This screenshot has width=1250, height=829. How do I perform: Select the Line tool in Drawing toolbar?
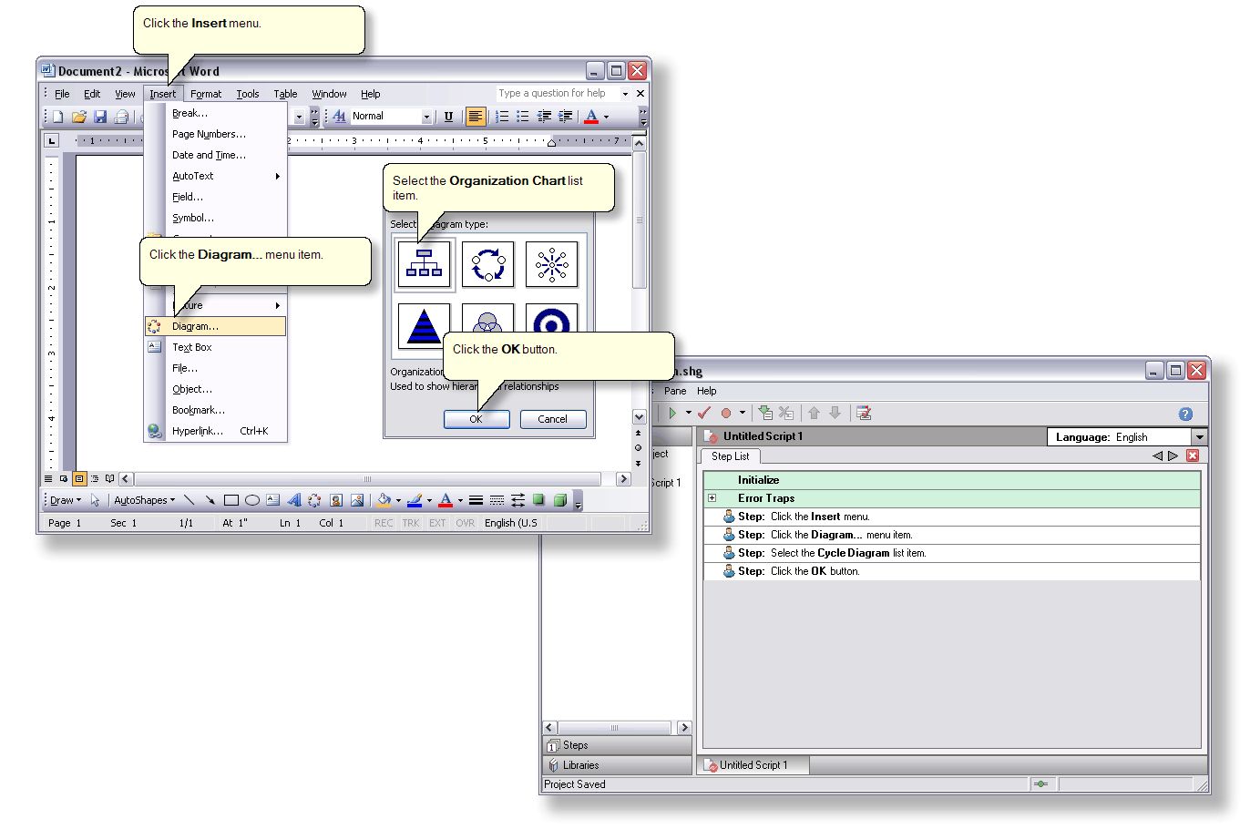pos(190,500)
